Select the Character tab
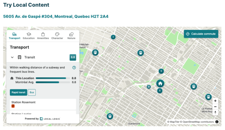 [x=57, y=36]
